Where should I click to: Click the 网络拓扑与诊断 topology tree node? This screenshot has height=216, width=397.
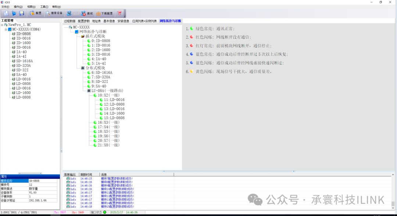(93, 32)
